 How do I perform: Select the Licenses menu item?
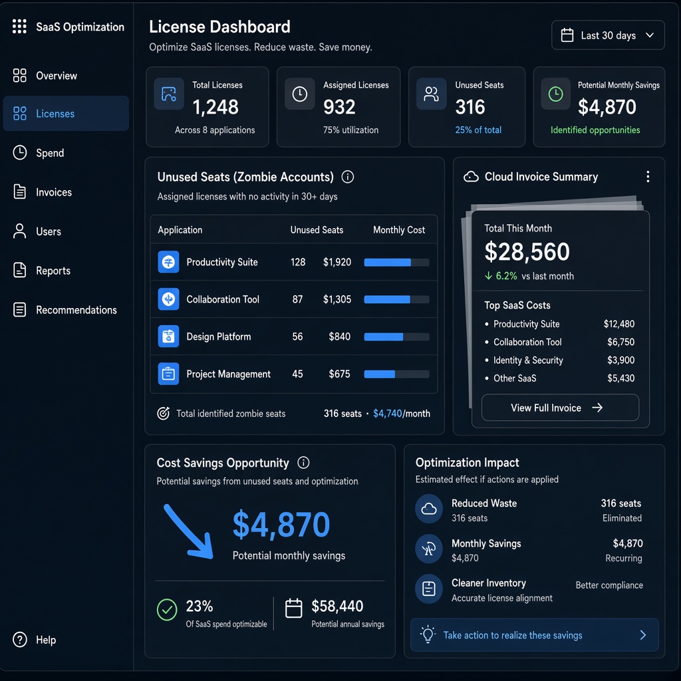tap(66, 113)
